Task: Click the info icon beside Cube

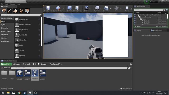Action: click(x=39, y=45)
